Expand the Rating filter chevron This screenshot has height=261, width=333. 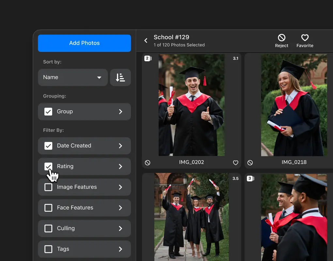pos(120,167)
